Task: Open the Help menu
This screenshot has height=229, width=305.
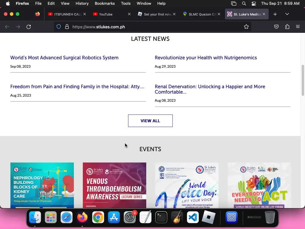Action: coord(161,3)
